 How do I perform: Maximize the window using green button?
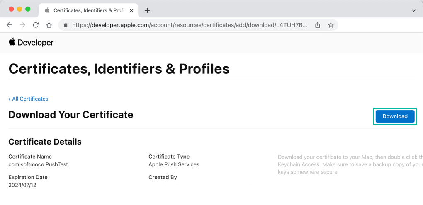coord(28,9)
